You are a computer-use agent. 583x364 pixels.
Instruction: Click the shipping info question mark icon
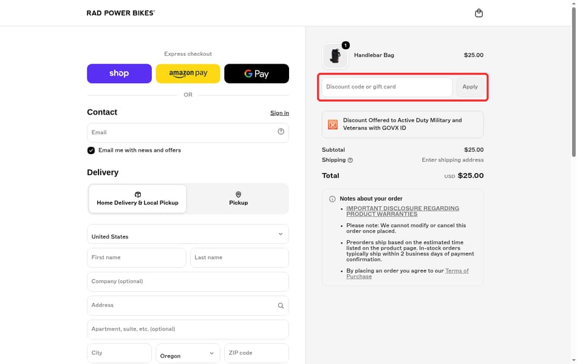pos(350,160)
